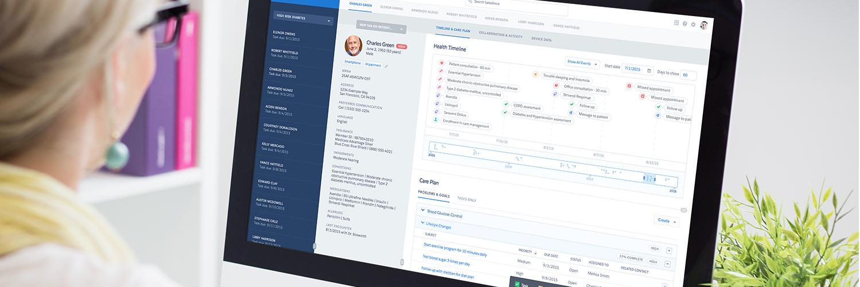
Task: Sort by the Priority column arrow
Action: click(536, 253)
